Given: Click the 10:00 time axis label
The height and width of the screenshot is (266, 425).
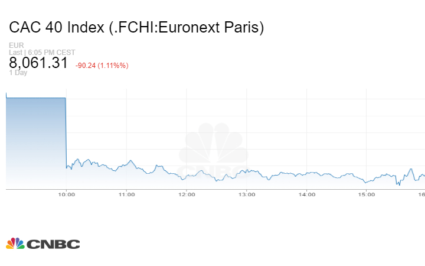Looking at the screenshot, I should [x=66, y=194].
